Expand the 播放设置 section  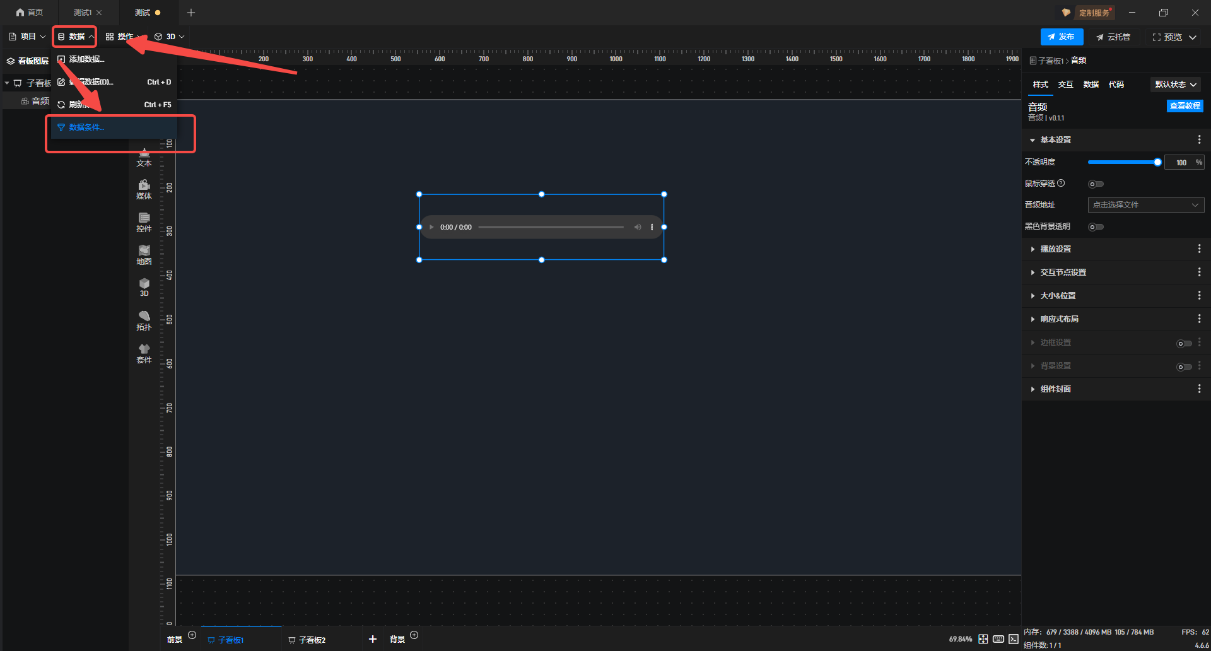[x=1055, y=249]
